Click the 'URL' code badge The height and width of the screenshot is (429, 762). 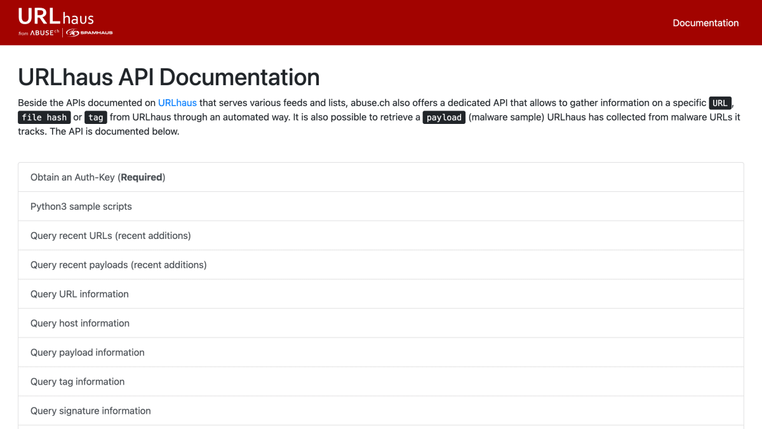coord(720,103)
